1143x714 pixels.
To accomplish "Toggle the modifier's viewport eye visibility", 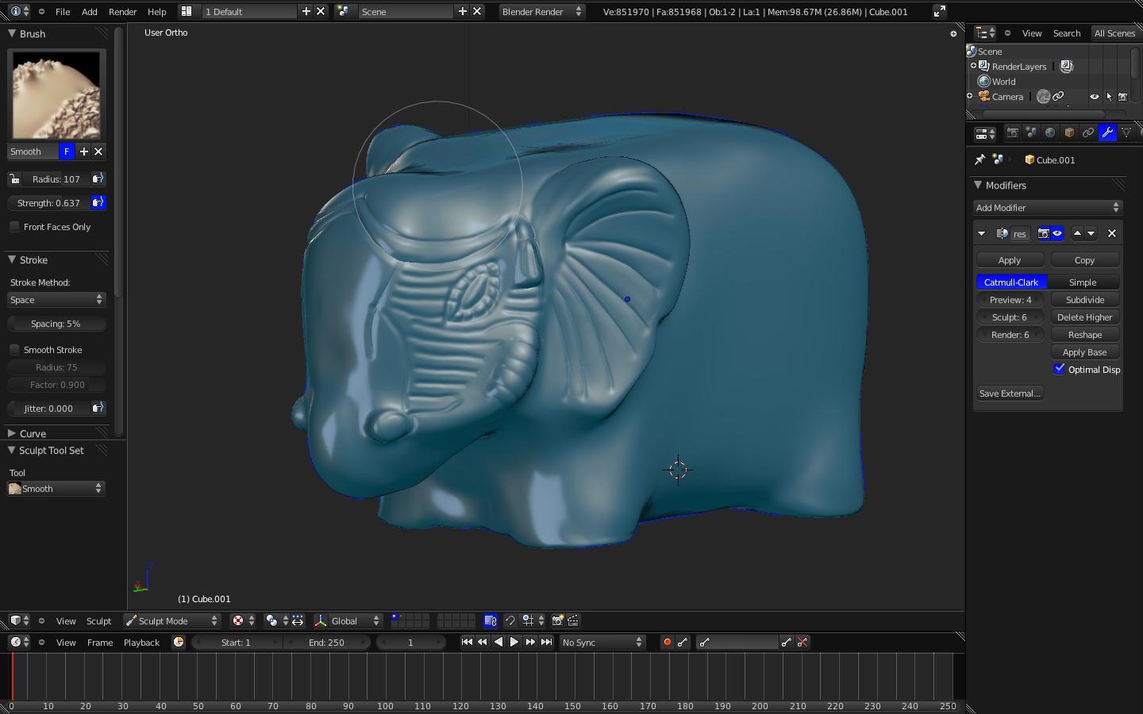I will [1057, 233].
